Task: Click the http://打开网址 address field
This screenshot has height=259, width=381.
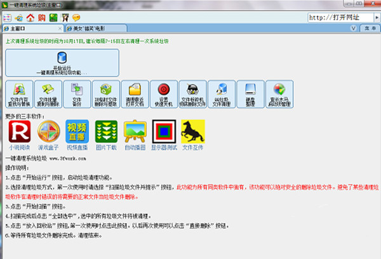Action: click(x=340, y=18)
